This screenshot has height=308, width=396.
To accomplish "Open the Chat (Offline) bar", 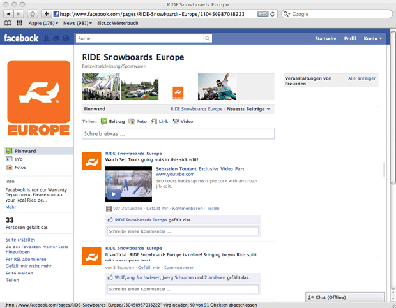I will [345, 297].
